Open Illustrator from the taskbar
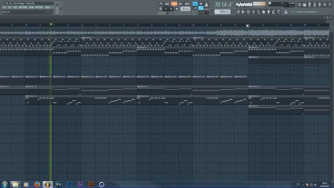The image size is (334, 188). click(x=91, y=184)
